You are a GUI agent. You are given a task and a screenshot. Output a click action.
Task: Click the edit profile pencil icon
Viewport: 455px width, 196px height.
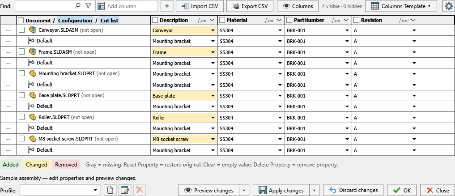125,190
